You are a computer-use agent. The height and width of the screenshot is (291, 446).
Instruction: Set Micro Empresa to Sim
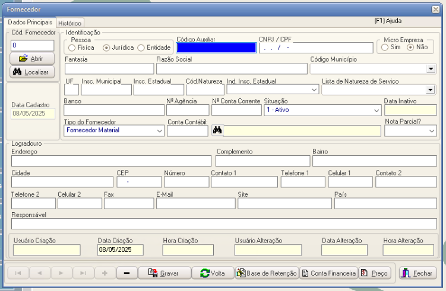[x=384, y=47]
